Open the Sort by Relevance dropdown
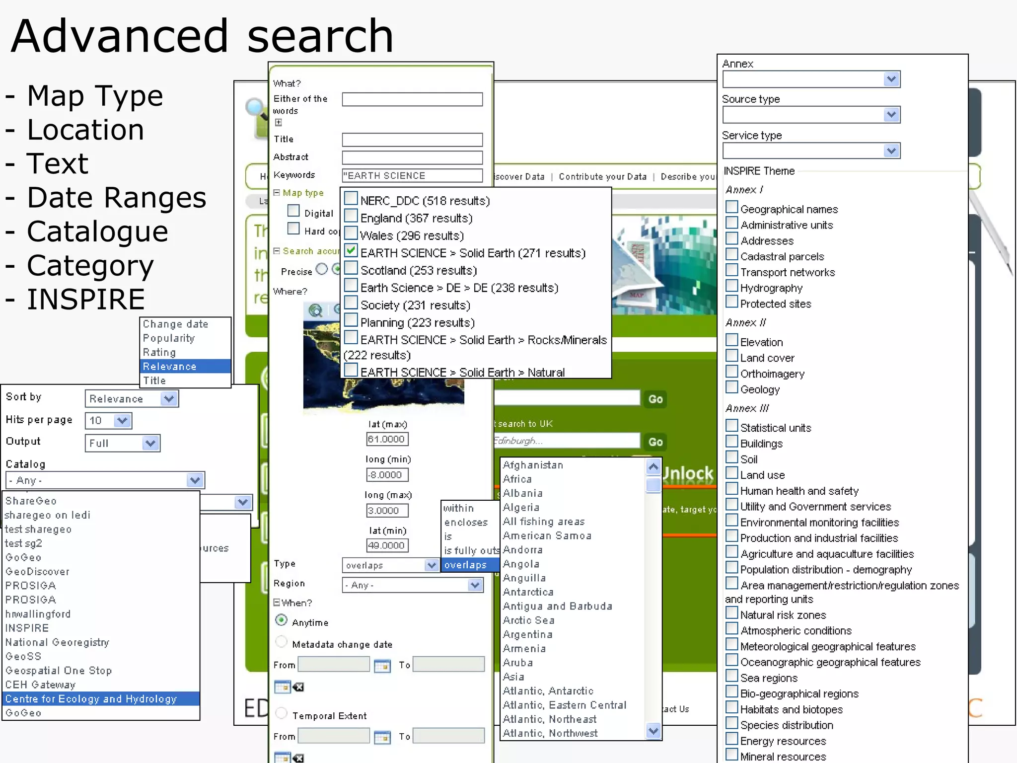Viewport: 1017px width, 763px height. pos(132,399)
